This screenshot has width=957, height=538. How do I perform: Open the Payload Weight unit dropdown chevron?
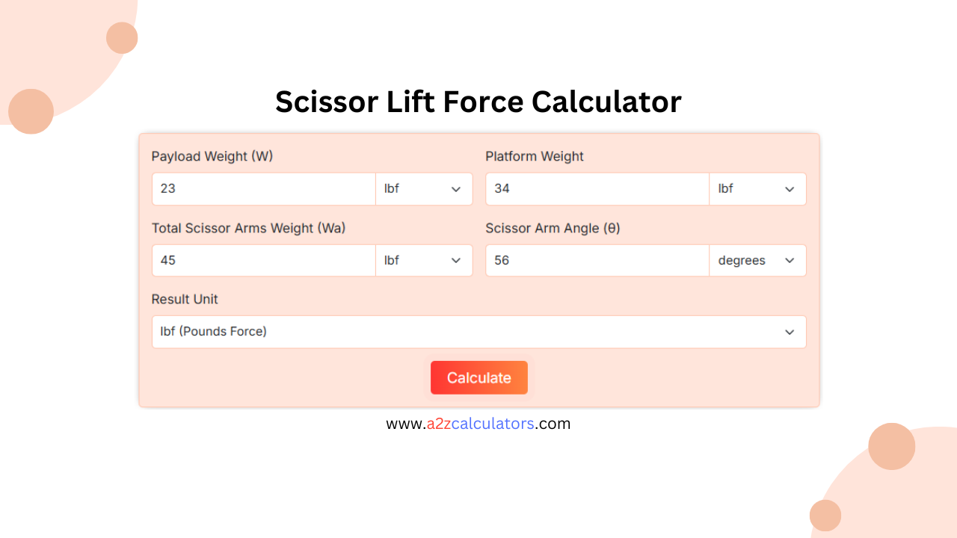[456, 188]
